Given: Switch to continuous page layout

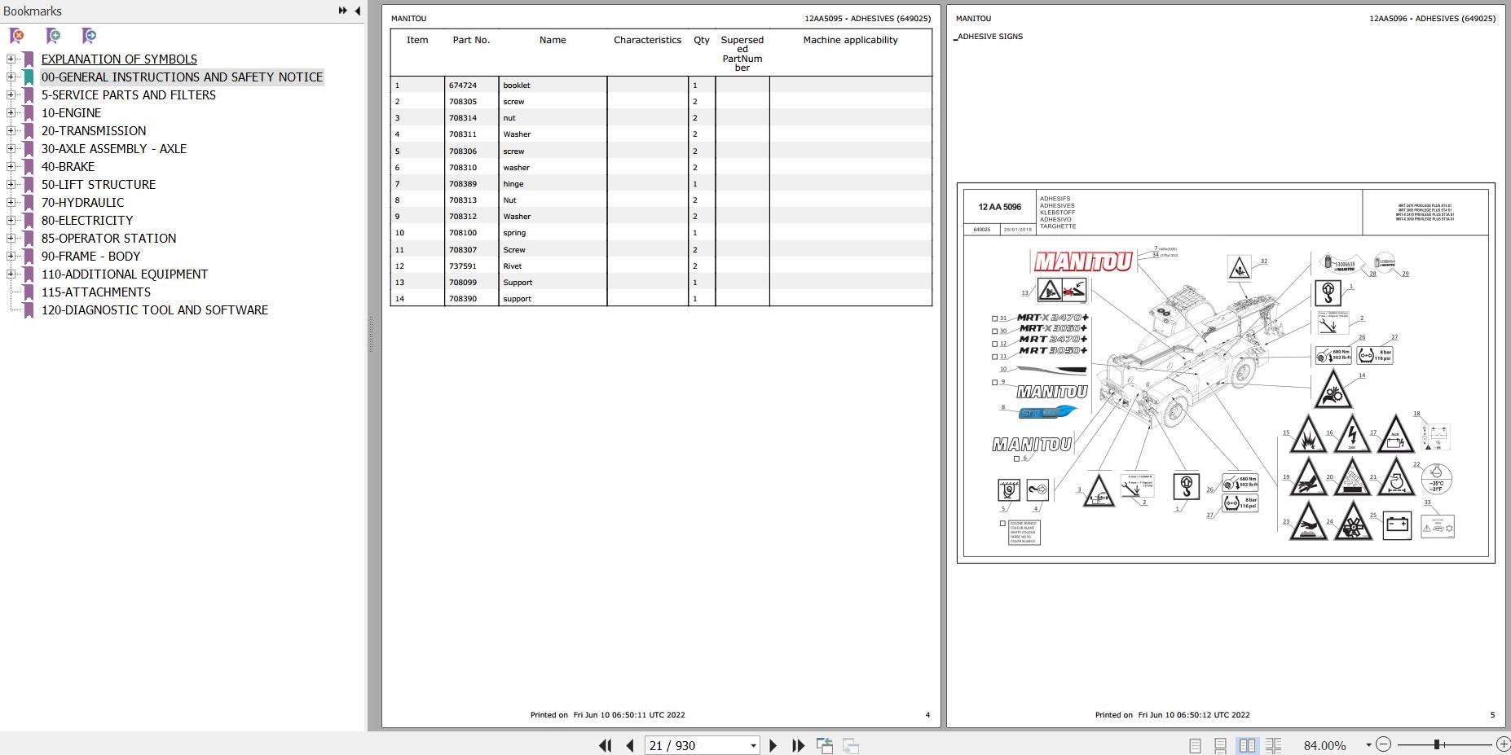Looking at the screenshot, I should click(x=1220, y=745).
